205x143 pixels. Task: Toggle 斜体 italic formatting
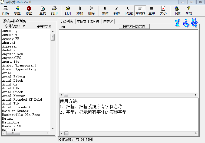point(117,11)
